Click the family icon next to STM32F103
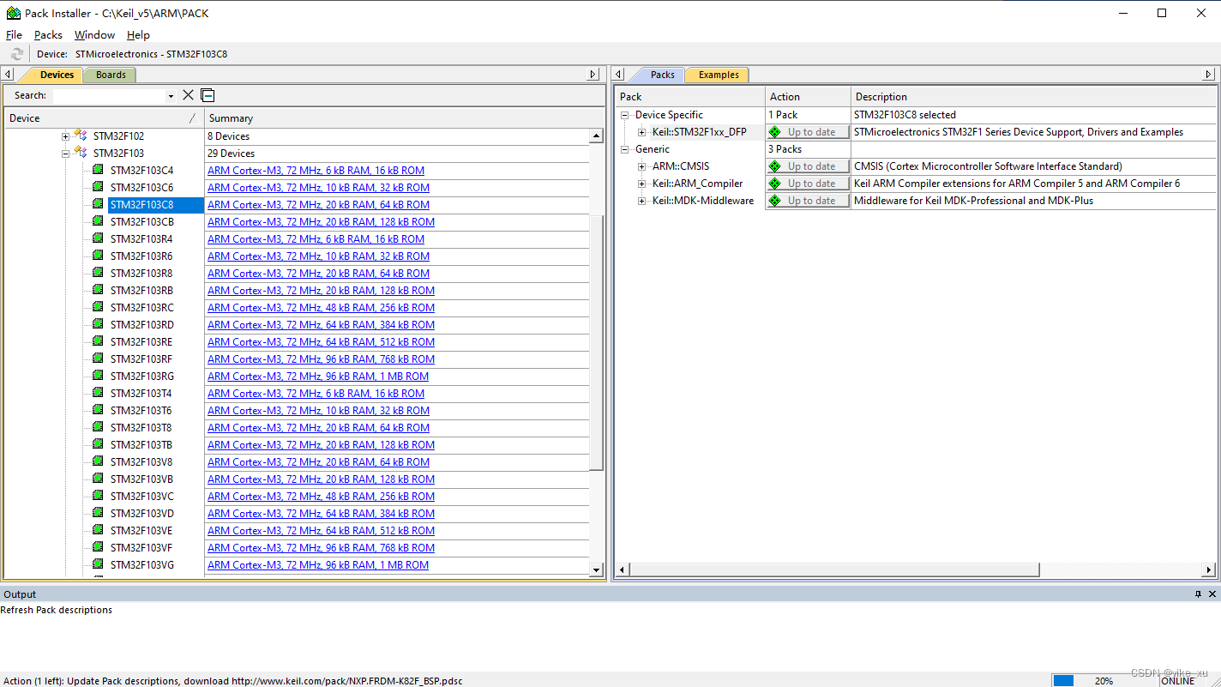 (x=79, y=153)
